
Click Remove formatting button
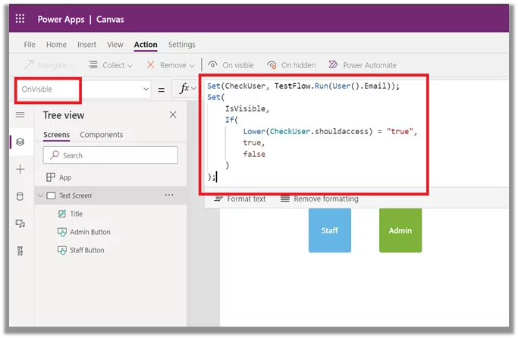point(319,199)
